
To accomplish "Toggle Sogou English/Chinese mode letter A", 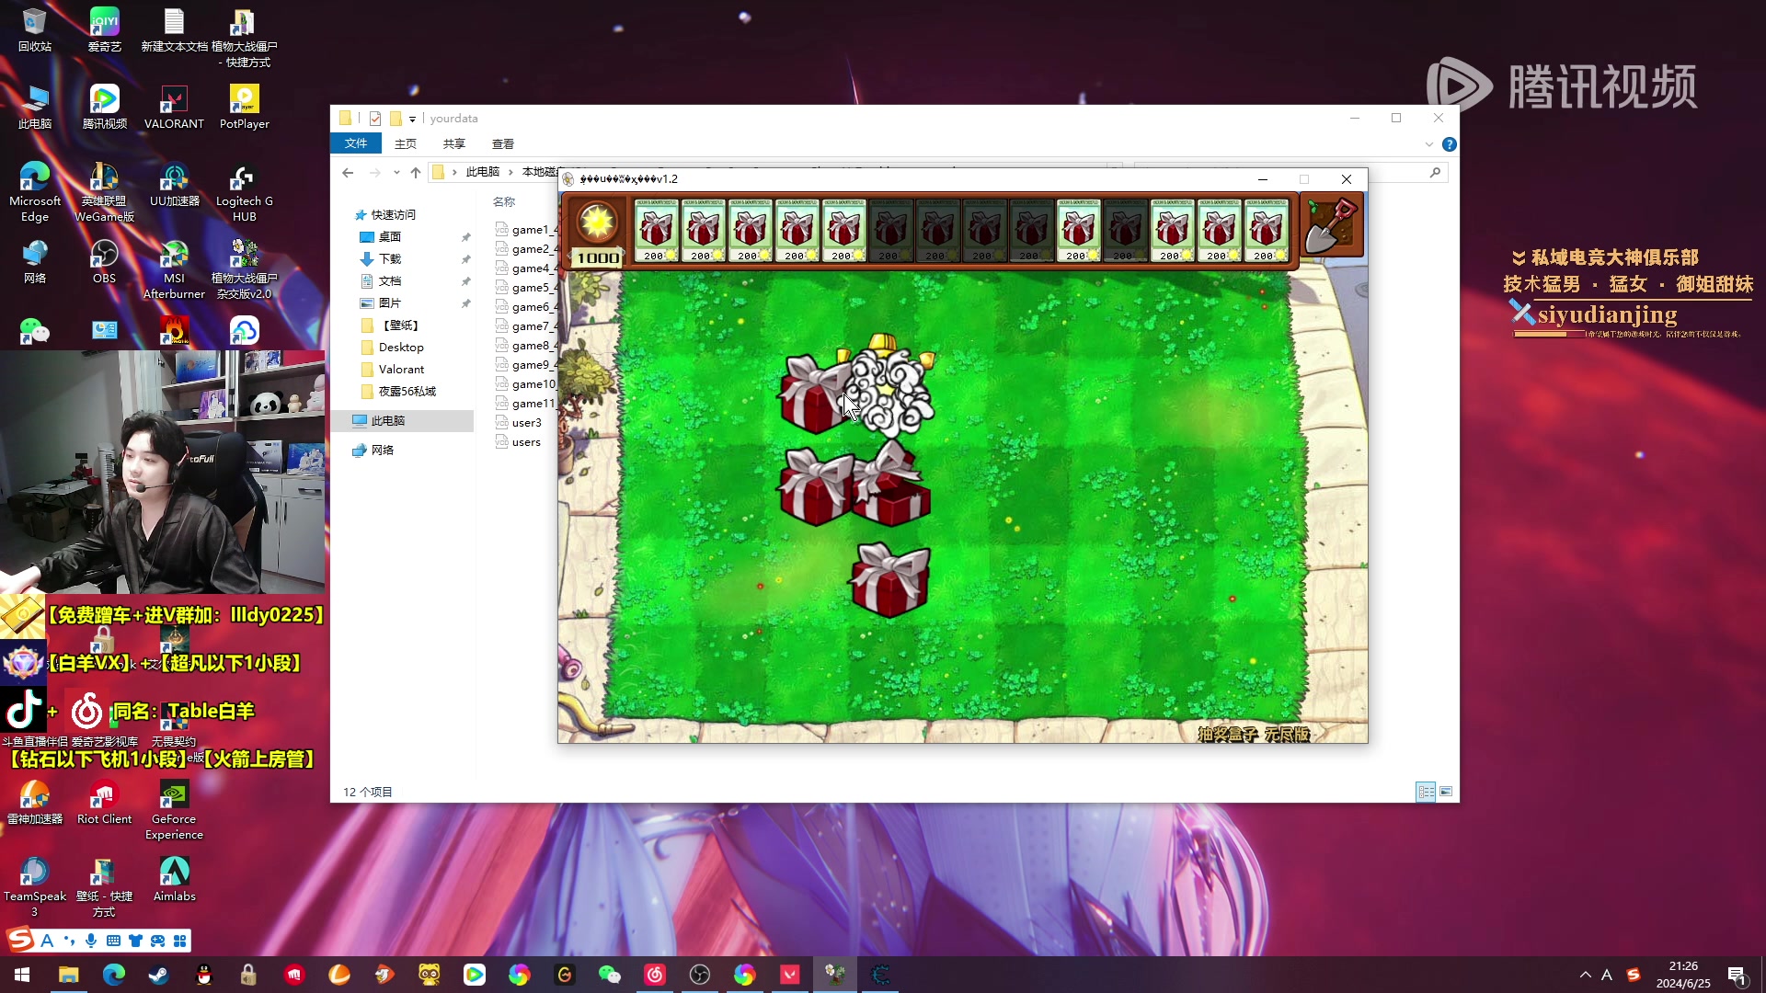I will click(47, 940).
